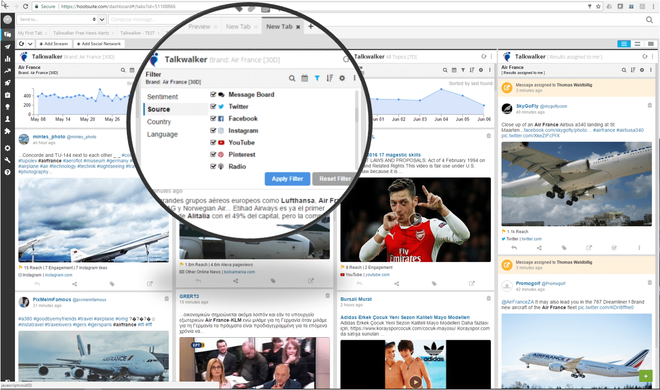
Task: Open Settings gear icon in sidebar
Action: (x=7, y=148)
